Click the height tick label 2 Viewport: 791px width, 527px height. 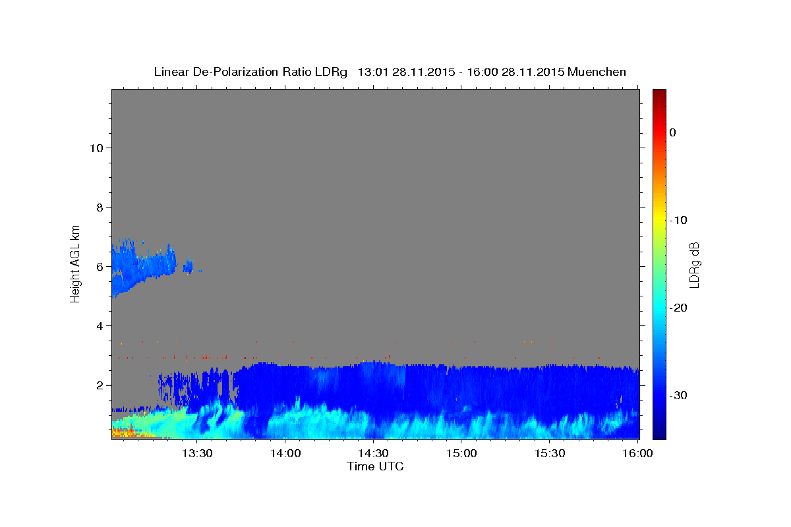point(100,385)
